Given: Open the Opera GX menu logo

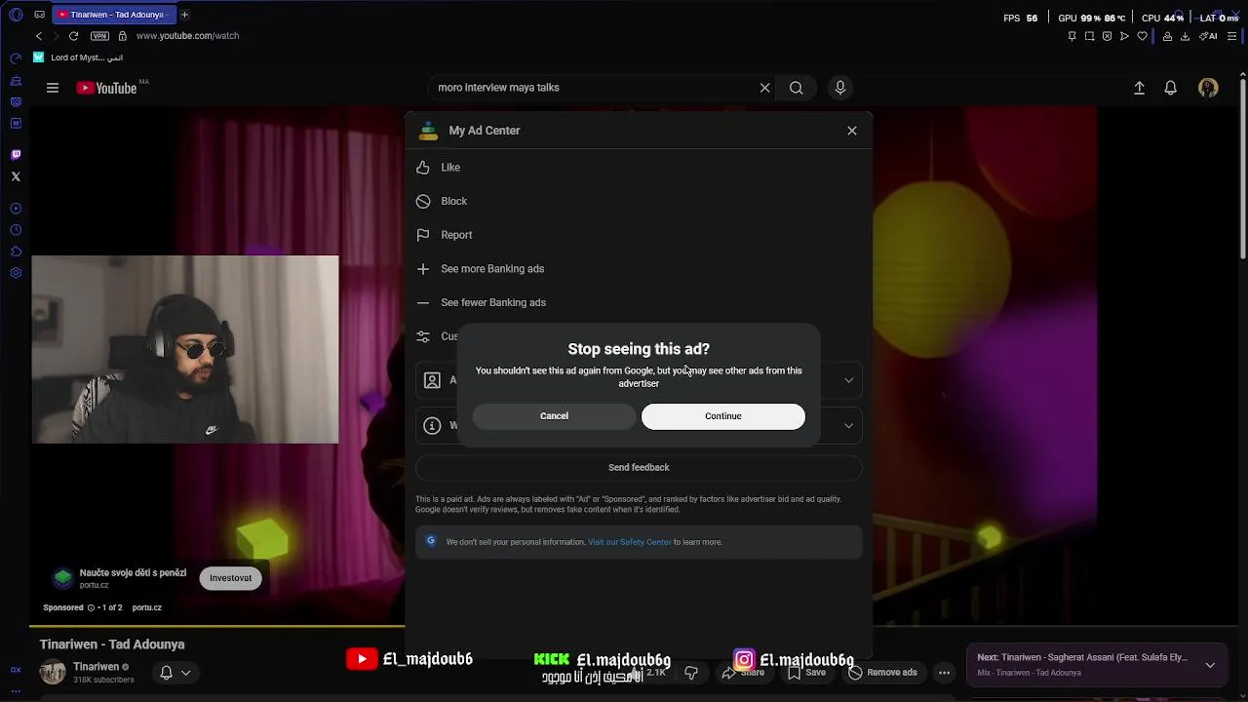Looking at the screenshot, I should pos(16,15).
